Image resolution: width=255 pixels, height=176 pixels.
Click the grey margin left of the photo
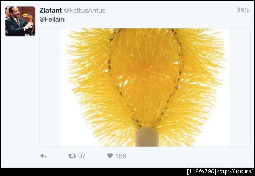(50, 88)
